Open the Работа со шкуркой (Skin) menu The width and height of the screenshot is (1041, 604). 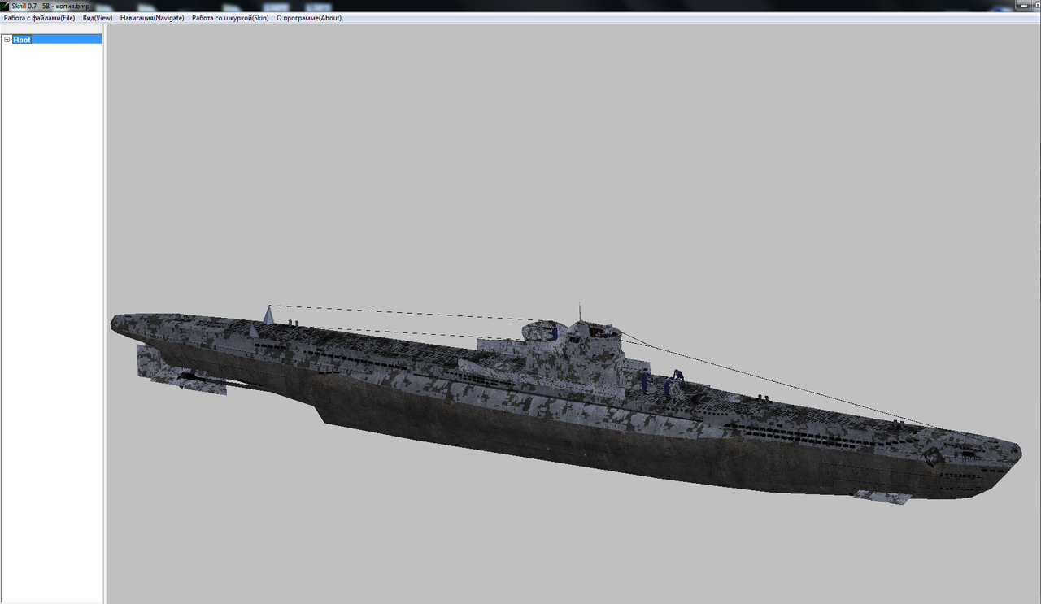coord(230,18)
